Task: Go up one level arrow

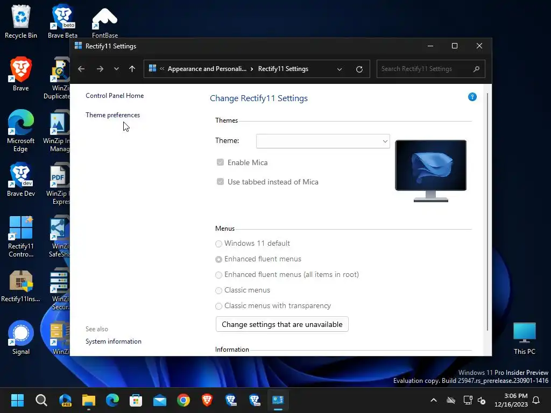Action: point(132,69)
